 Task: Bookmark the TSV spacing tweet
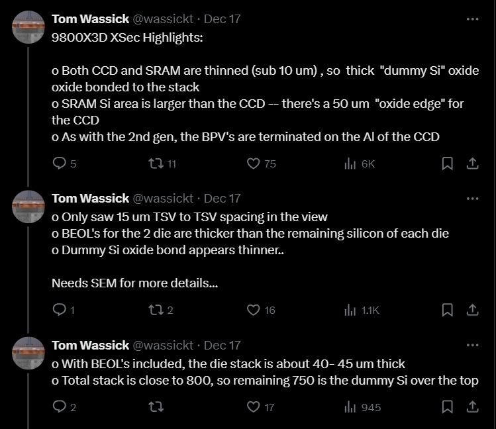click(448, 310)
